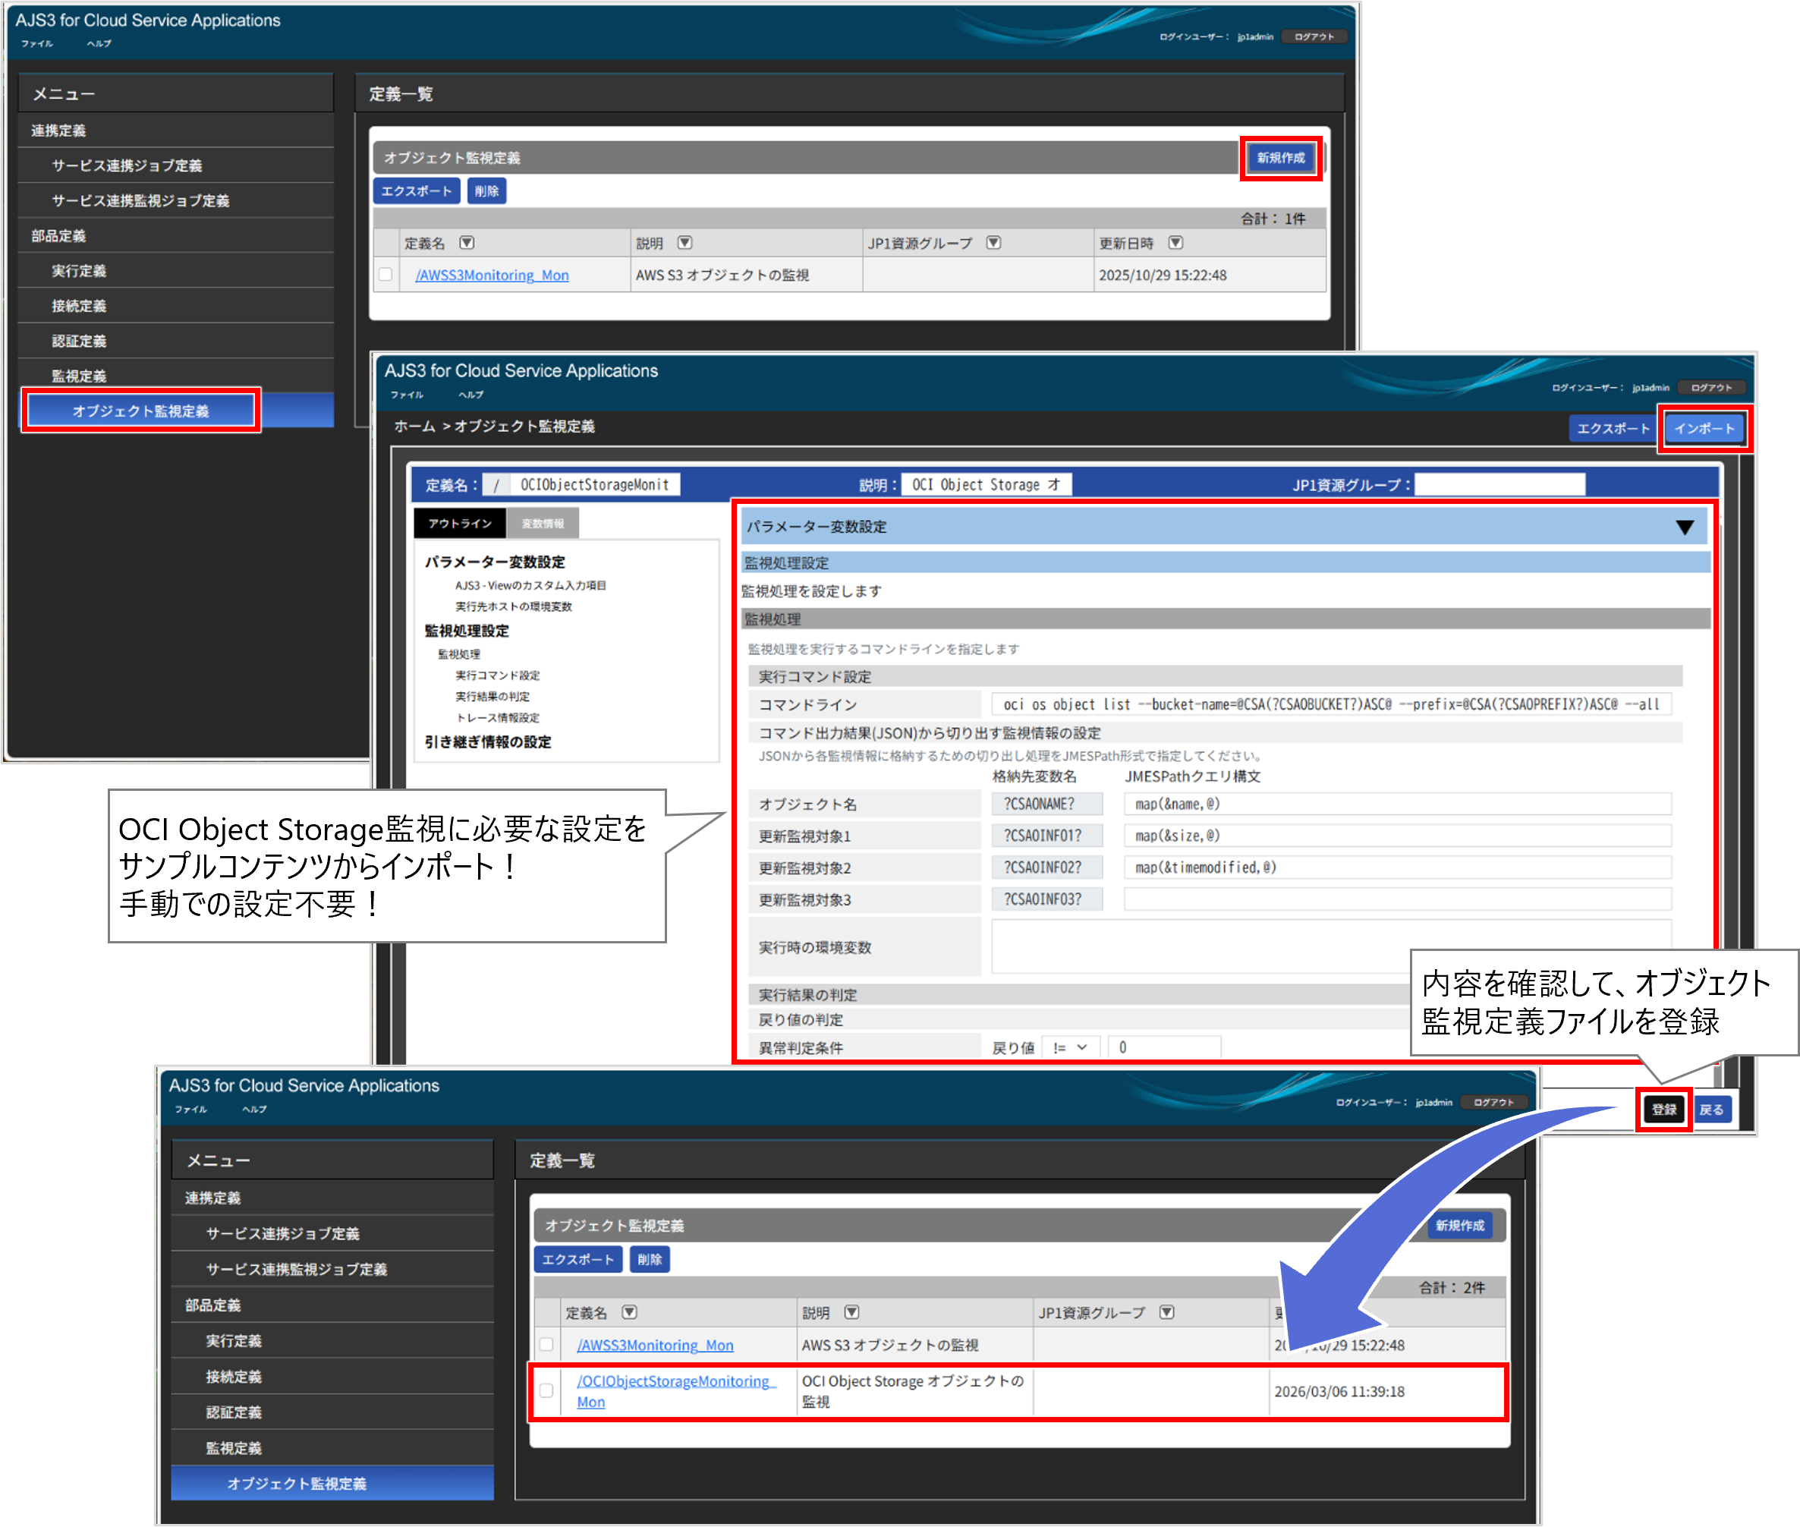
Task: Jump to 実行結果の判定 in outline
Action: (x=492, y=697)
